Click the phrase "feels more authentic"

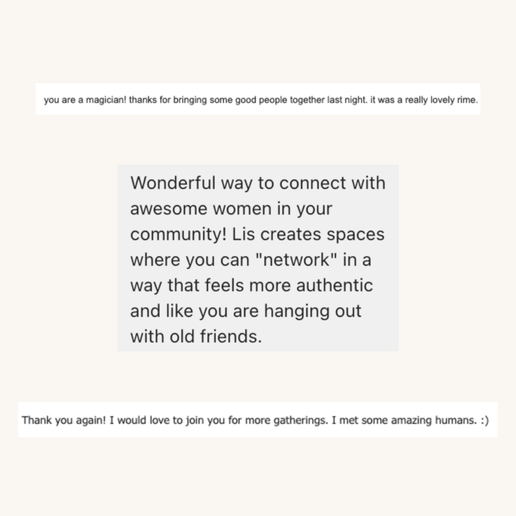pos(289,285)
